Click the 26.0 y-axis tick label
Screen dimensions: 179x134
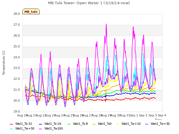pyautogui.click(x=17, y=36)
